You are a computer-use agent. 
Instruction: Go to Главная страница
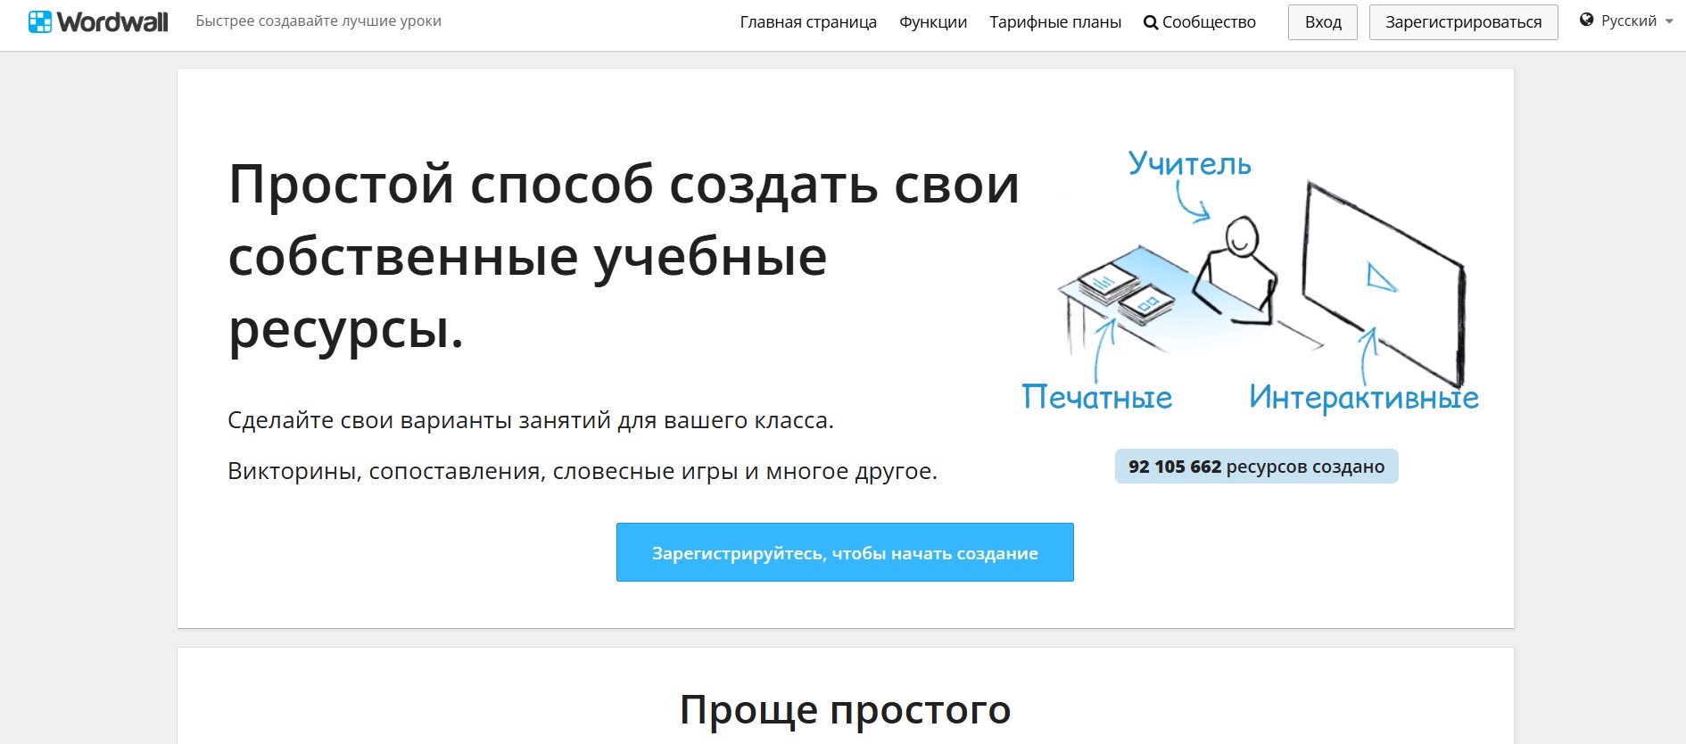pos(808,22)
